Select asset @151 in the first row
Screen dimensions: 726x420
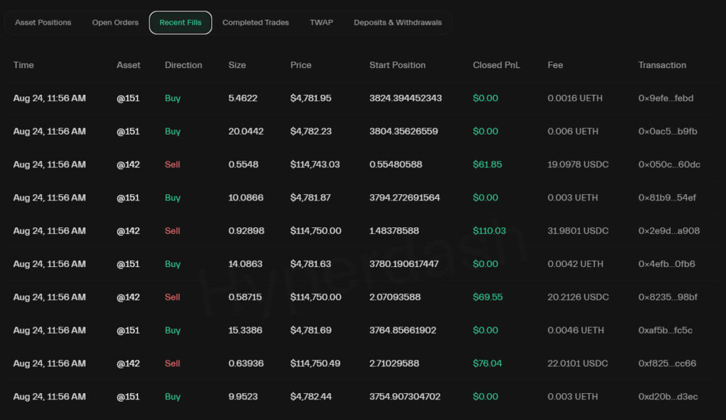pos(128,98)
